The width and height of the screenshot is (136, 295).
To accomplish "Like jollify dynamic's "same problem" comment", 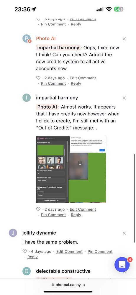I will pos(25,251).
